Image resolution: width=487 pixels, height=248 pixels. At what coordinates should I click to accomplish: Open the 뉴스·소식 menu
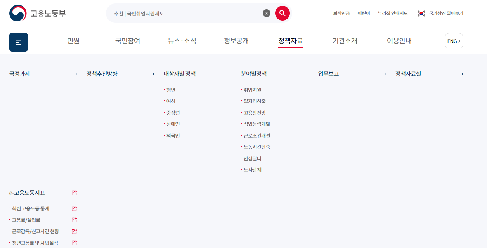click(x=182, y=41)
